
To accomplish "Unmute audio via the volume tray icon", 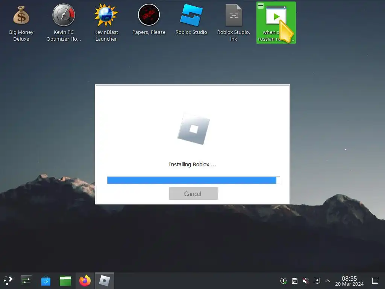I will tap(306, 281).
